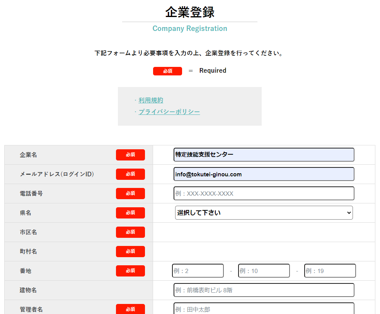The height and width of the screenshot is (314, 380).
Task: Open the 利用規約 terms link
Action: coord(151,101)
